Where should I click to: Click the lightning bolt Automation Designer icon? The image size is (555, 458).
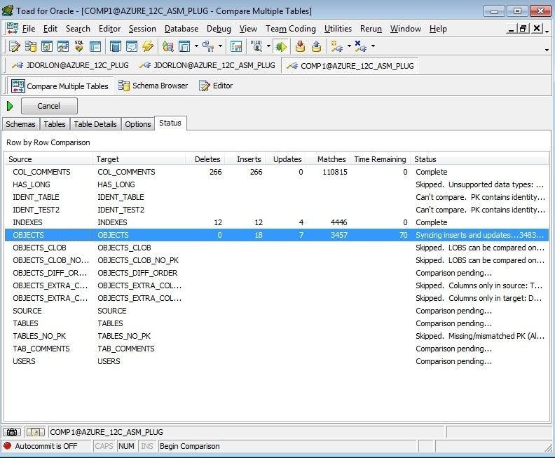(x=148, y=46)
